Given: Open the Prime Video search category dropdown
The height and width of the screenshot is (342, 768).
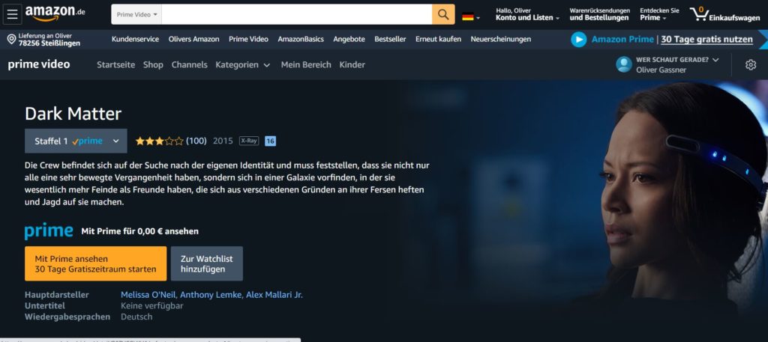Looking at the screenshot, I should point(136,14).
